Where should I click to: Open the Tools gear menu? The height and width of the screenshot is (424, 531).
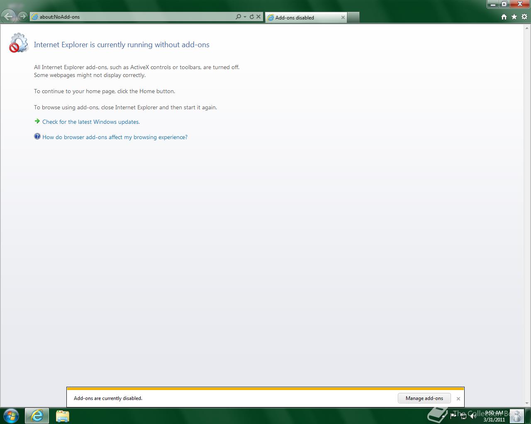point(524,17)
